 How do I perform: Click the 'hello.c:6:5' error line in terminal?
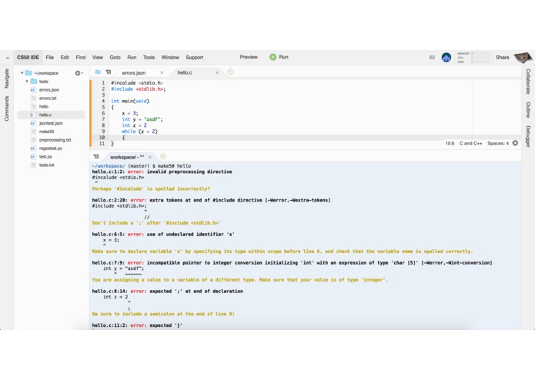pos(163,235)
